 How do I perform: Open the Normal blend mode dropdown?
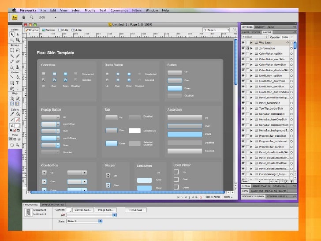[254, 37]
